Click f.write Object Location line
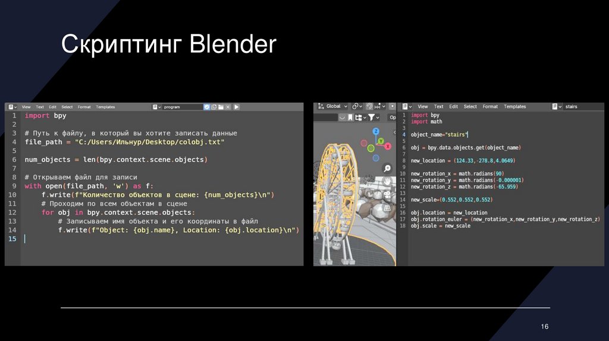Screen dimensions: 609x341 point(178,230)
